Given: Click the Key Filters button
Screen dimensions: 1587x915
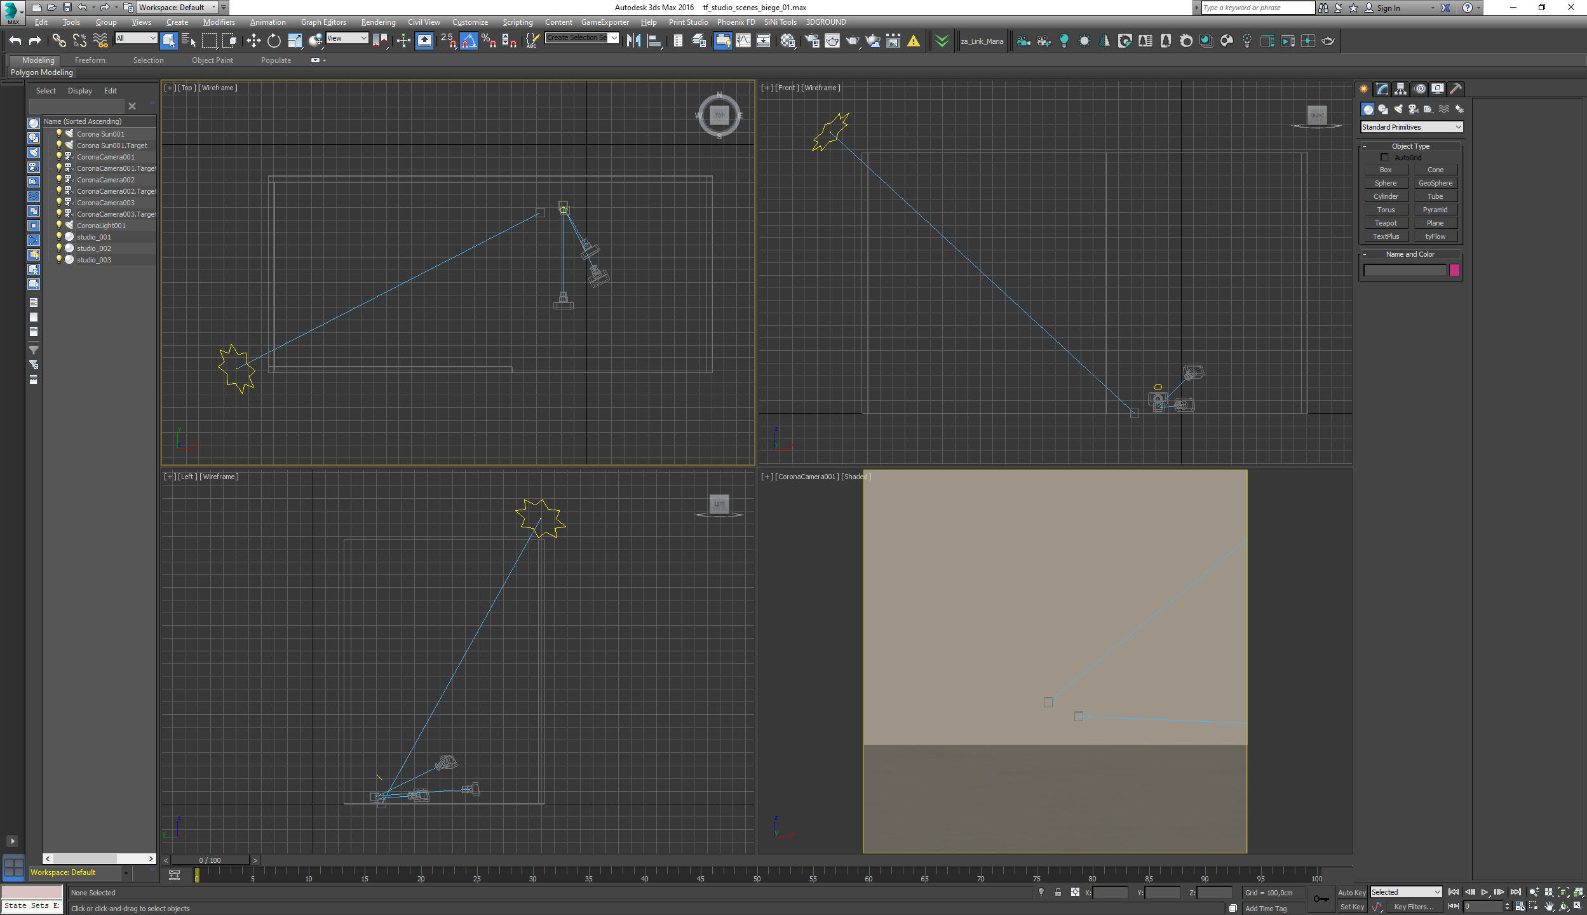Looking at the screenshot, I should 1413,907.
